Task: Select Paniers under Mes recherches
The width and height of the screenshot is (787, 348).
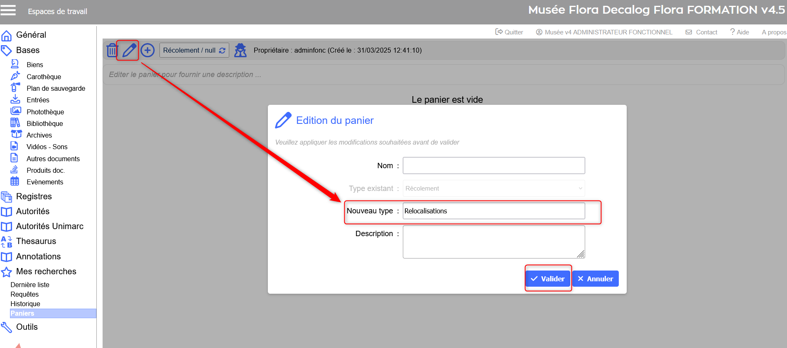Action: (22, 313)
